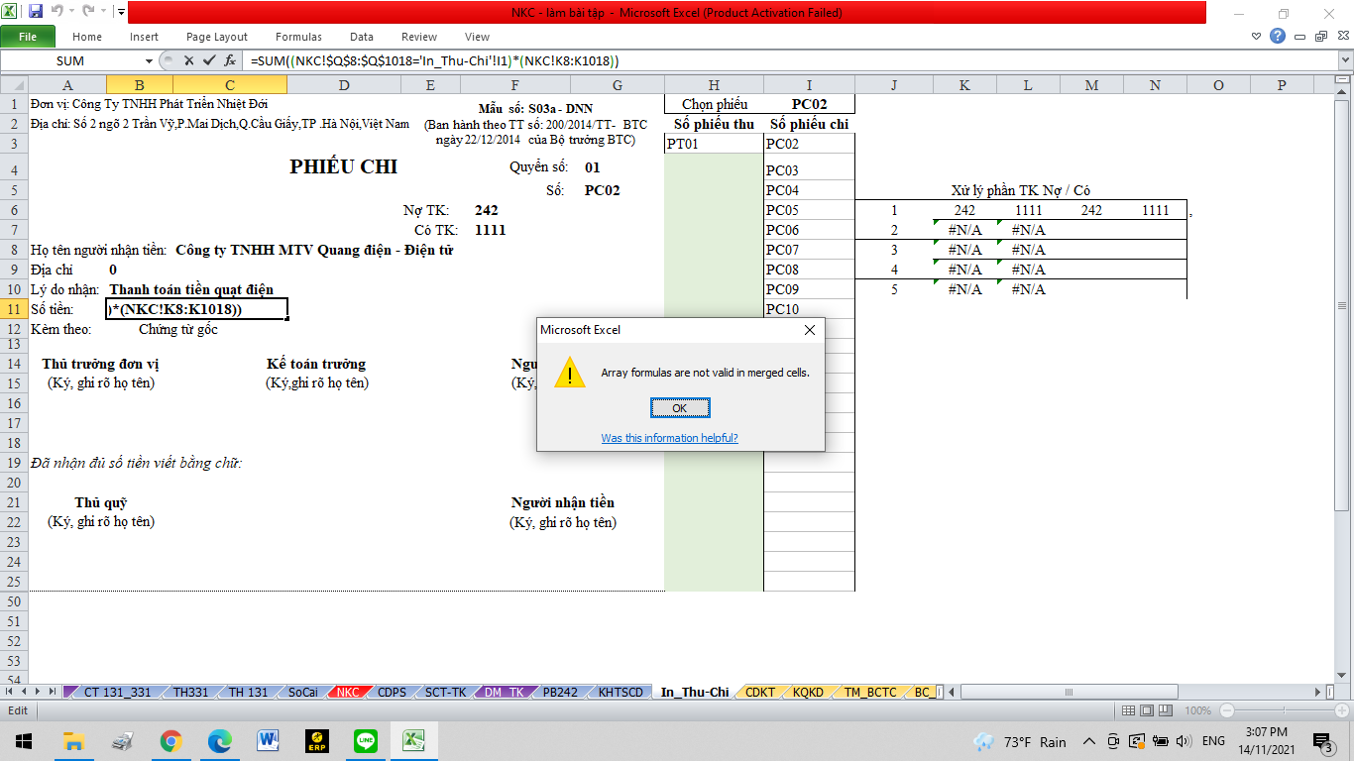
Task: Open the Name Box dropdown arrow
Action: coord(149,61)
